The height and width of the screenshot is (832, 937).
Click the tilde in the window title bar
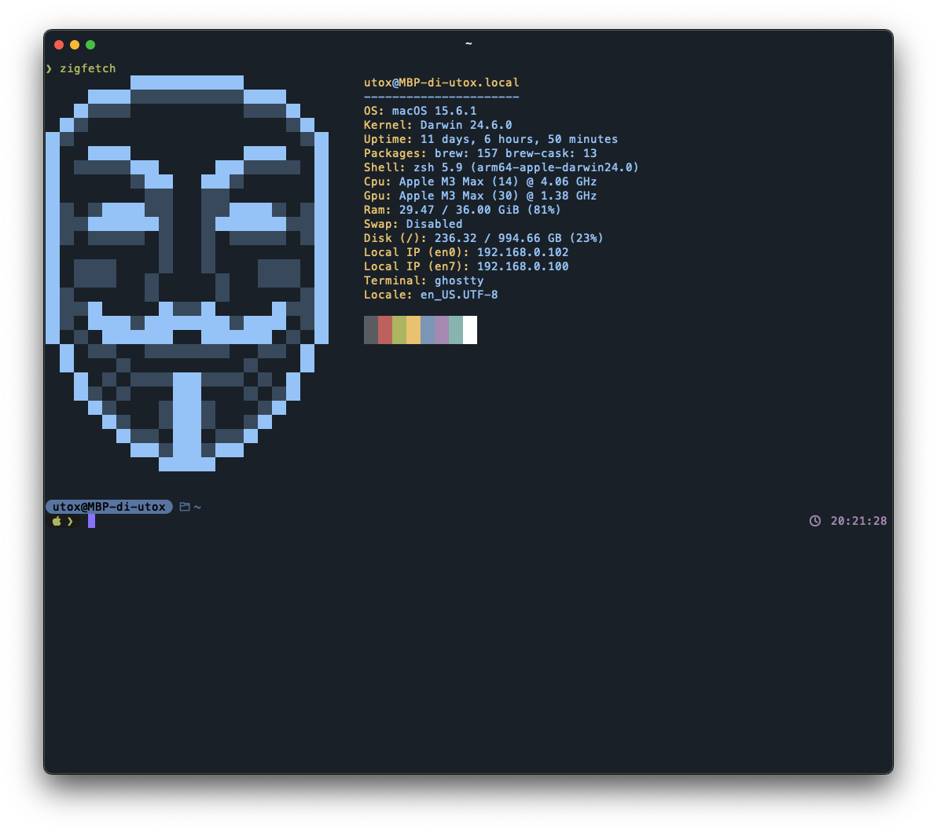point(468,44)
